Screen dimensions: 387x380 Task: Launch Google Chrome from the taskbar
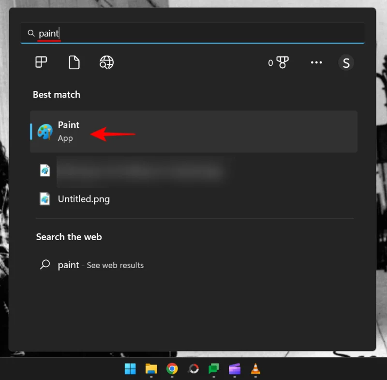tap(172, 369)
